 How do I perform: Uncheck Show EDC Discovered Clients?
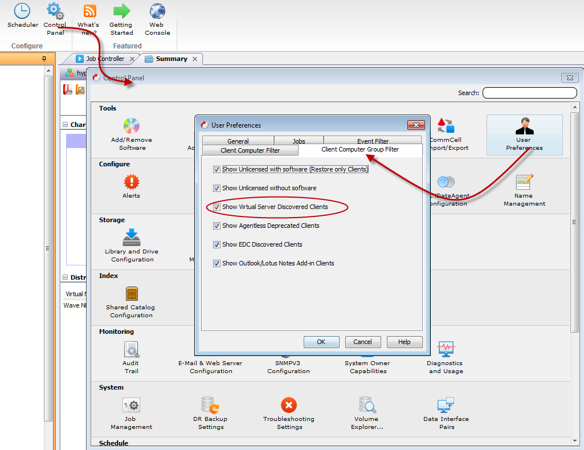[217, 244]
